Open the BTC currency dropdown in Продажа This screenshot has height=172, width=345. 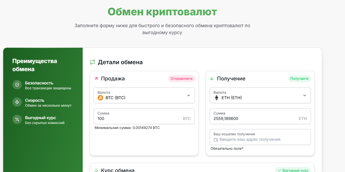pyautogui.click(x=144, y=95)
